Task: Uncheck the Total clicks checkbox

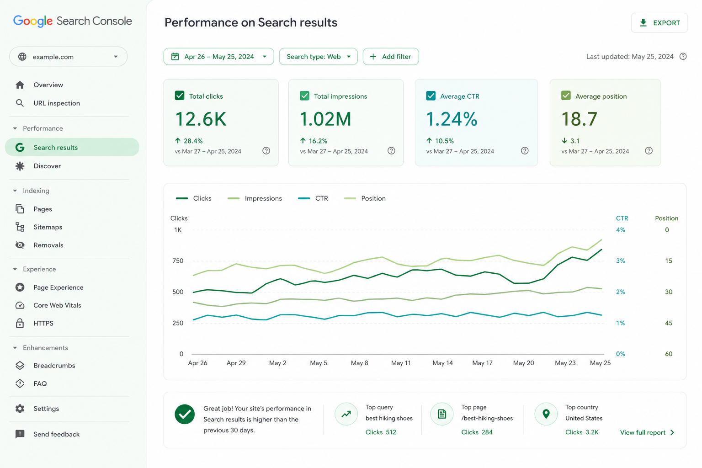Action: [180, 96]
